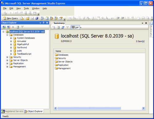The height and width of the screenshot is (119, 154).
Task: Open the Template Explorer from toolbar
Action: point(56,18)
